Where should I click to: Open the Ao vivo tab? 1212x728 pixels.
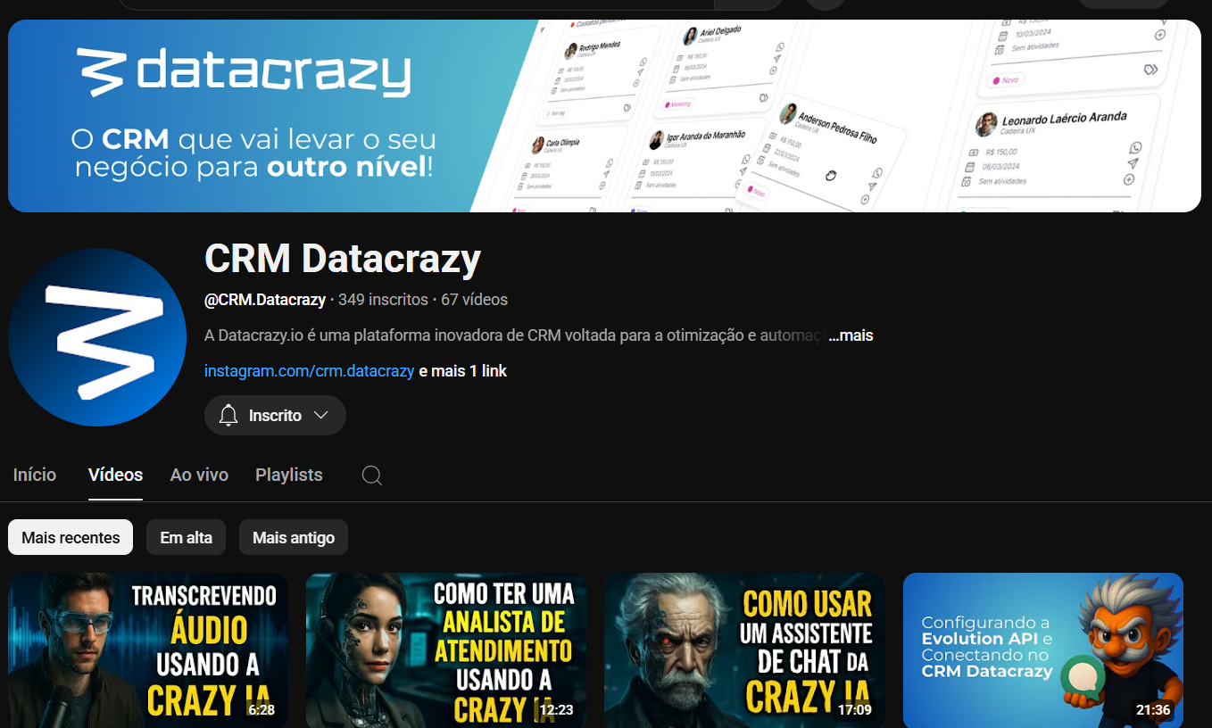[199, 476]
